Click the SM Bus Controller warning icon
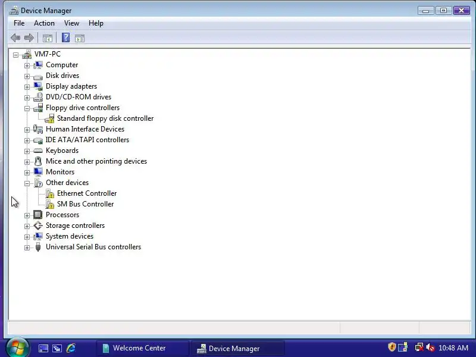The image size is (476, 357). pyautogui.click(x=50, y=204)
